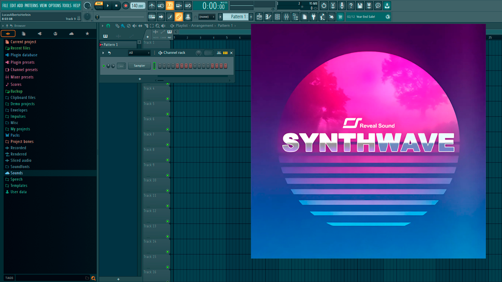This screenshot has width=502, height=282.
Task: Open the ADD menu
Action: [20, 6]
